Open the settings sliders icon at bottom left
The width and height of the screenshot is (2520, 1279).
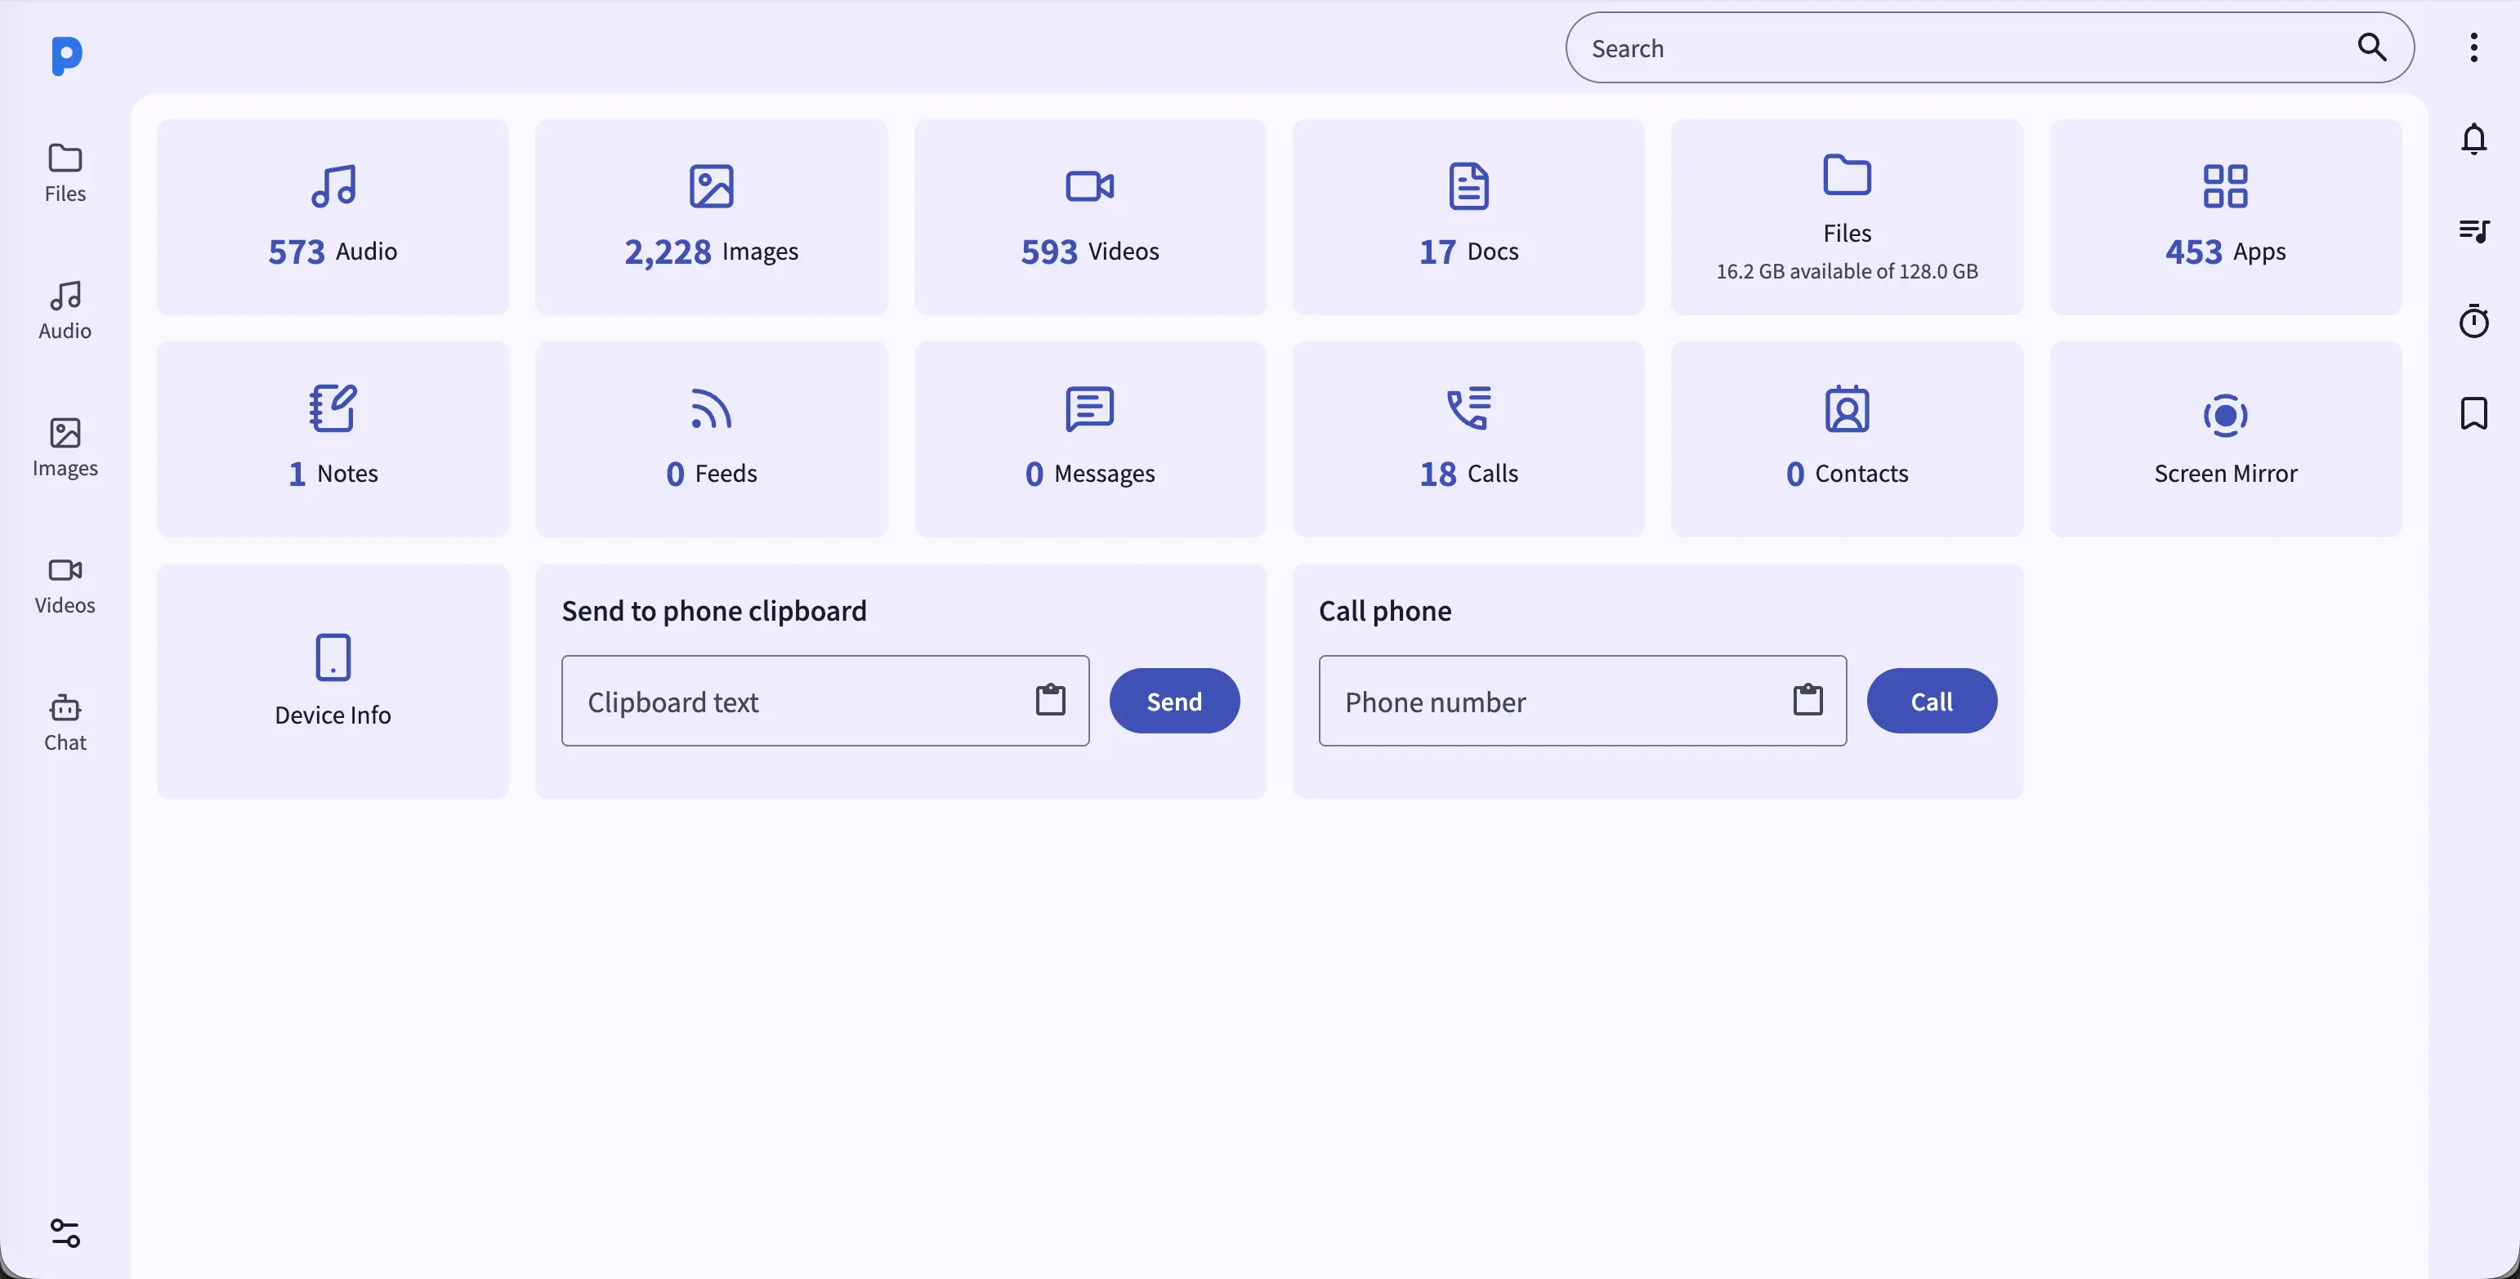[x=65, y=1232]
